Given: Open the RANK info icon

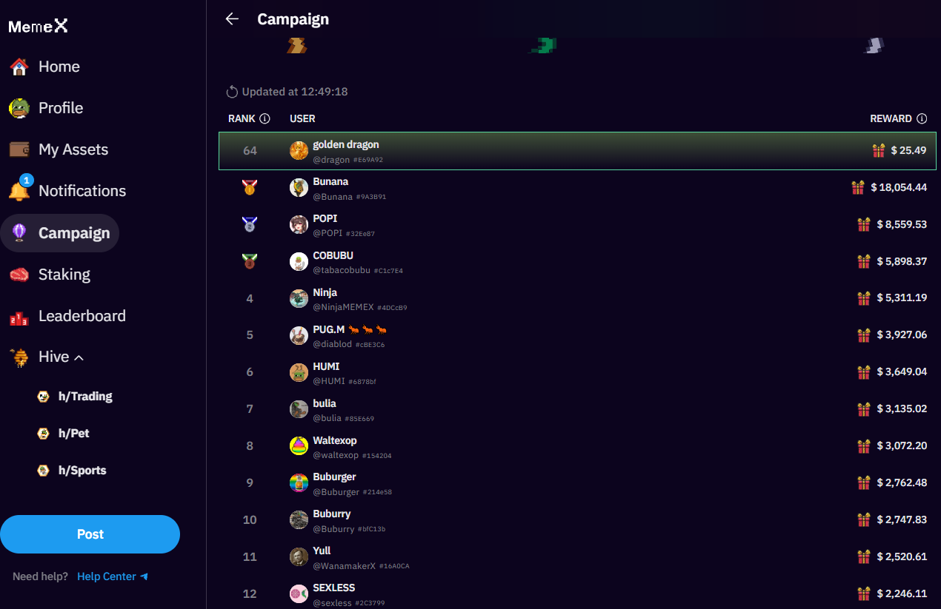Looking at the screenshot, I should click(x=265, y=118).
